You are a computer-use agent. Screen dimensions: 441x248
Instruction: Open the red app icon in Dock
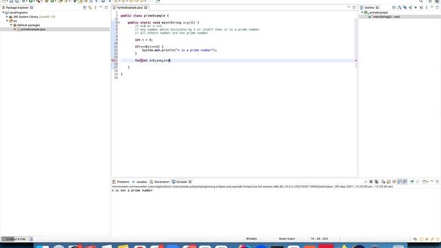pos(326,247)
